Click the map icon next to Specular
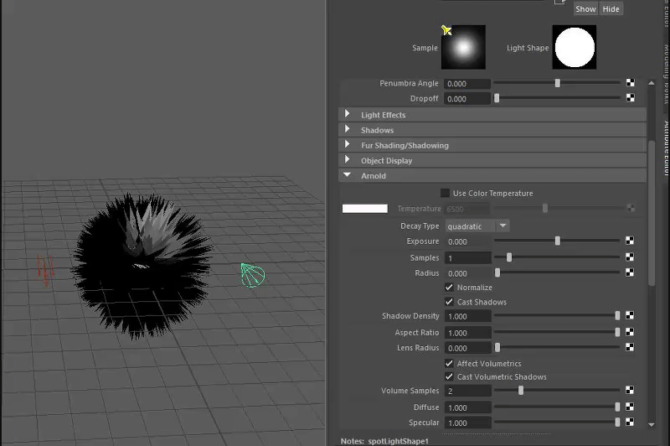This screenshot has height=446, width=670. pos(630,423)
